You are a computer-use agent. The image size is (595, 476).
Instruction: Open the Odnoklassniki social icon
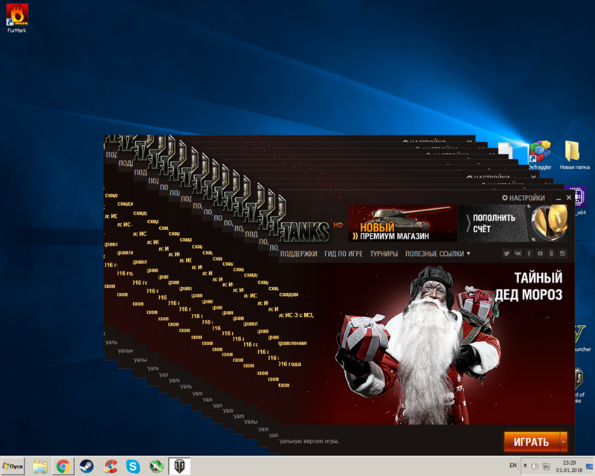pyautogui.click(x=551, y=254)
